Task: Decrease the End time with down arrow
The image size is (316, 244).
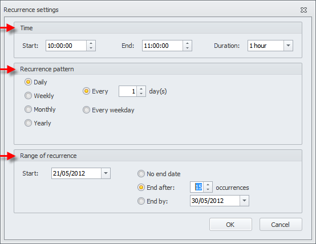Action: click(x=187, y=48)
